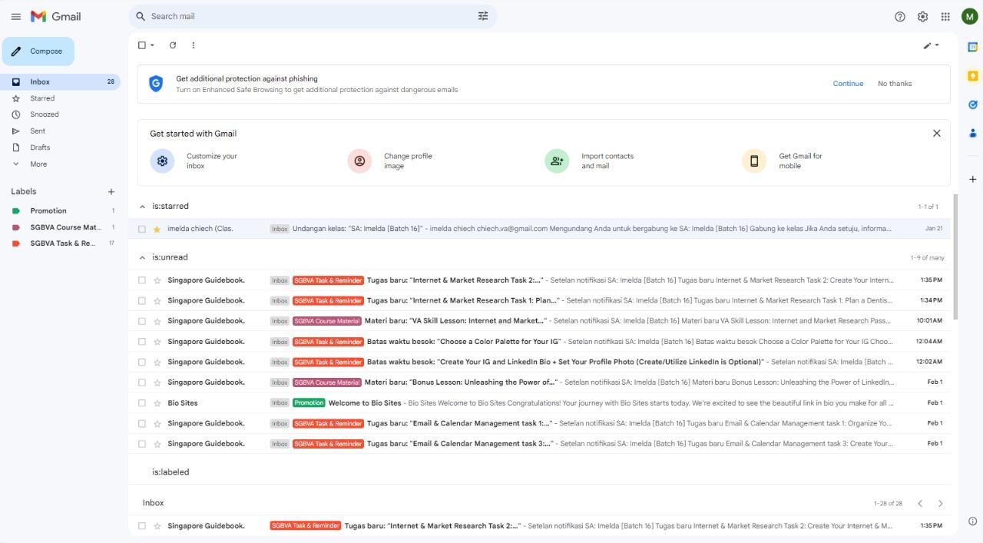Viewport: 983px width, 543px height.
Task: Open the Inbox folder
Action: click(x=60, y=81)
